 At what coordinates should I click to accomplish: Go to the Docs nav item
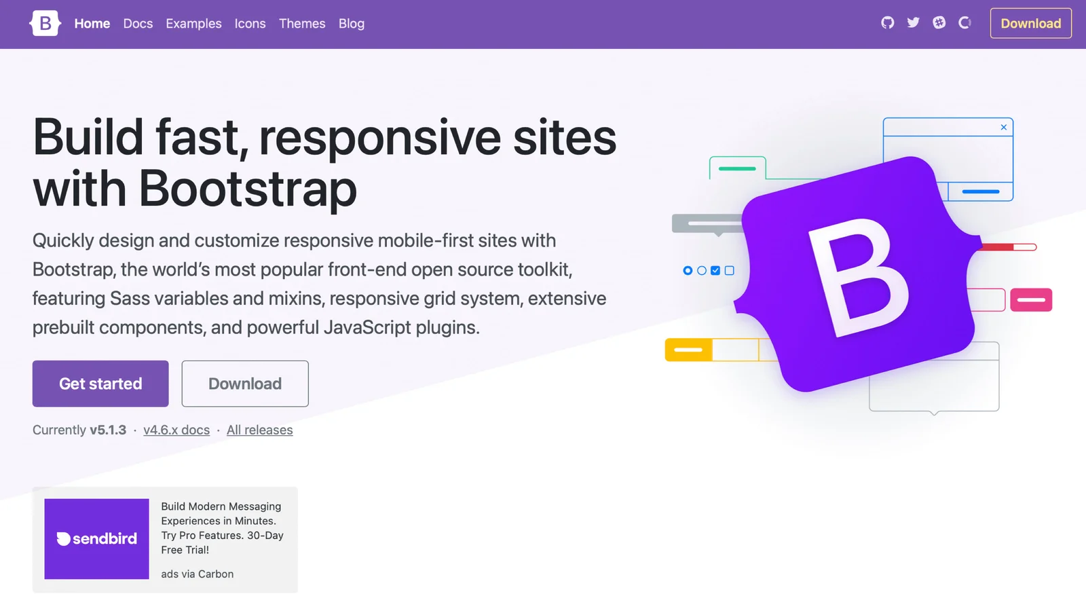click(x=138, y=24)
